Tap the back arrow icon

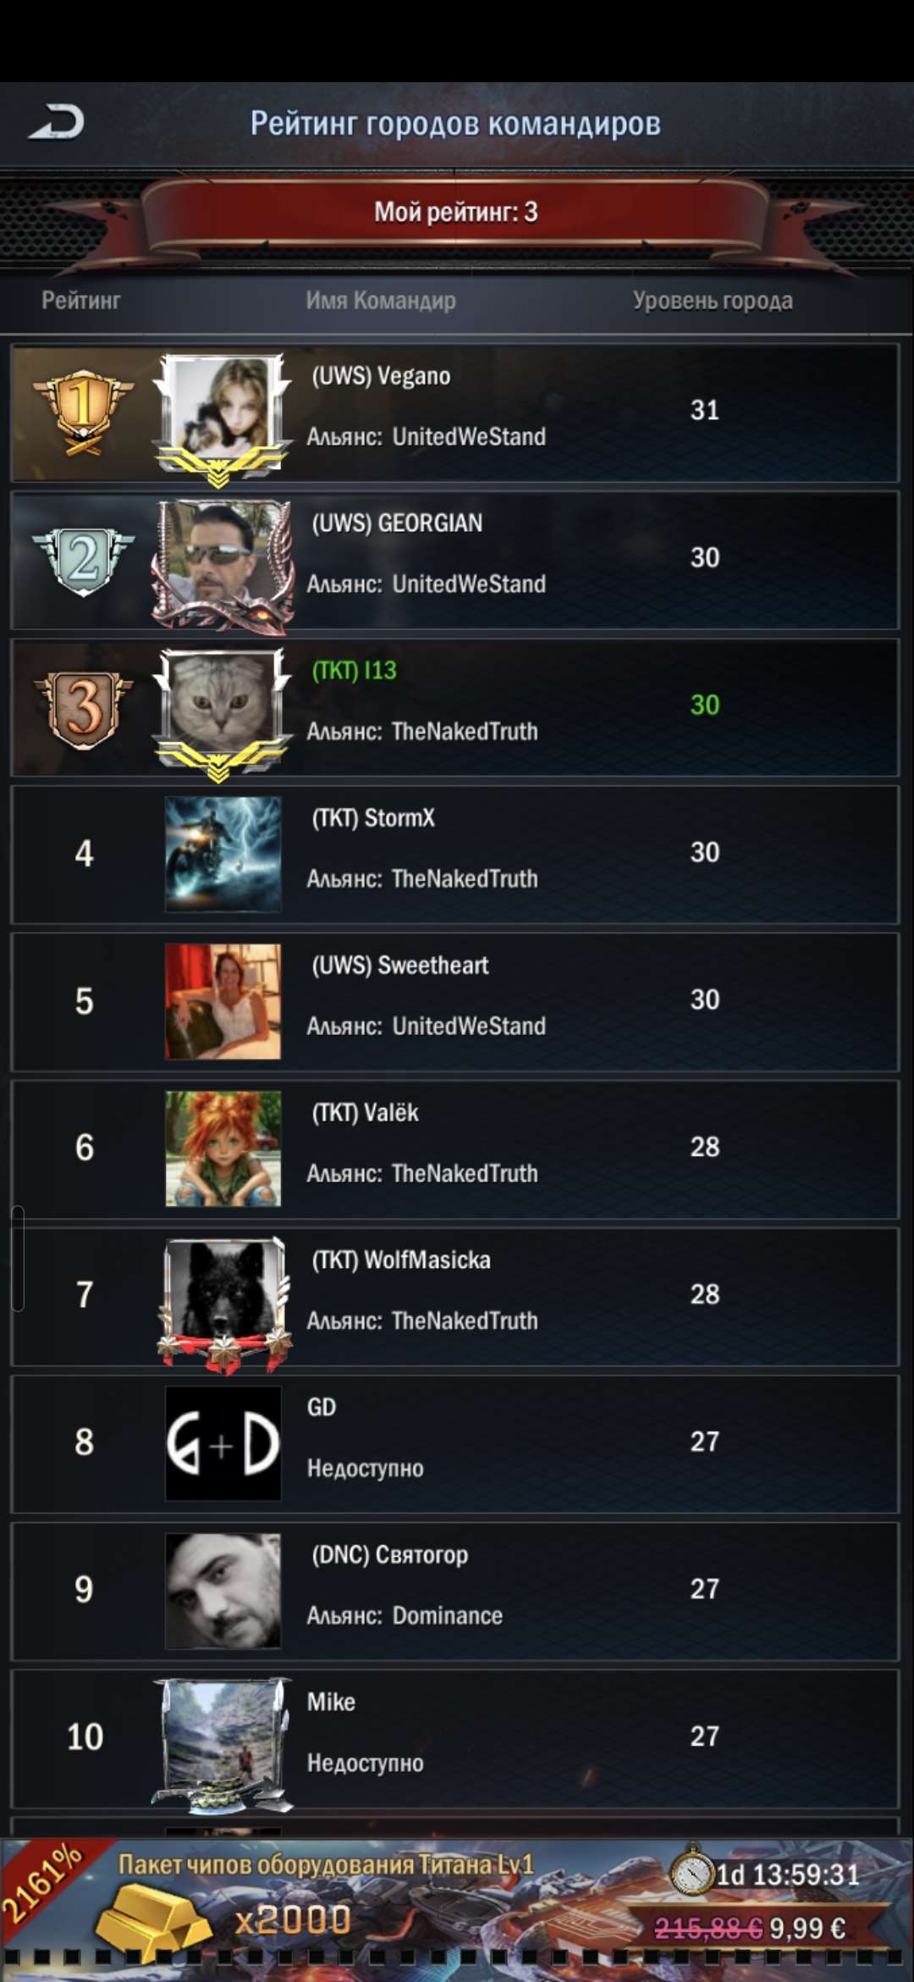click(57, 123)
